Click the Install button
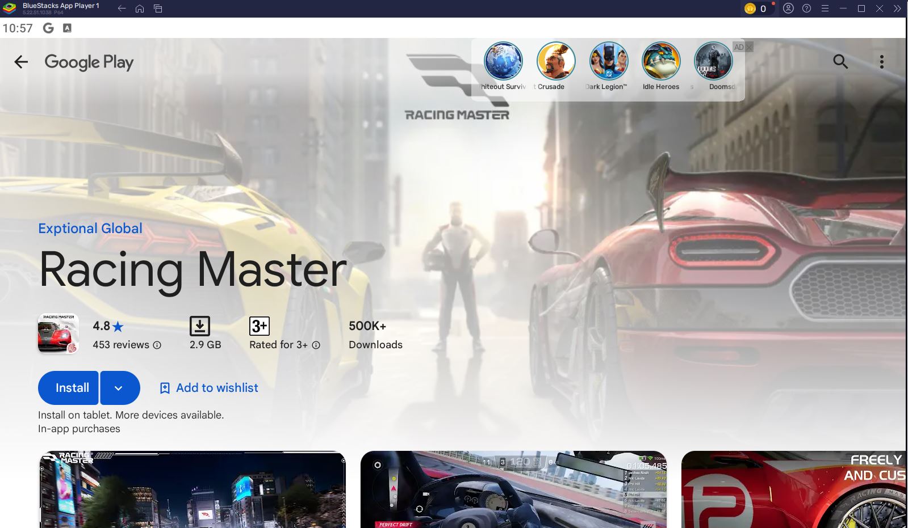The height and width of the screenshot is (528, 908). pyautogui.click(x=72, y=388)
